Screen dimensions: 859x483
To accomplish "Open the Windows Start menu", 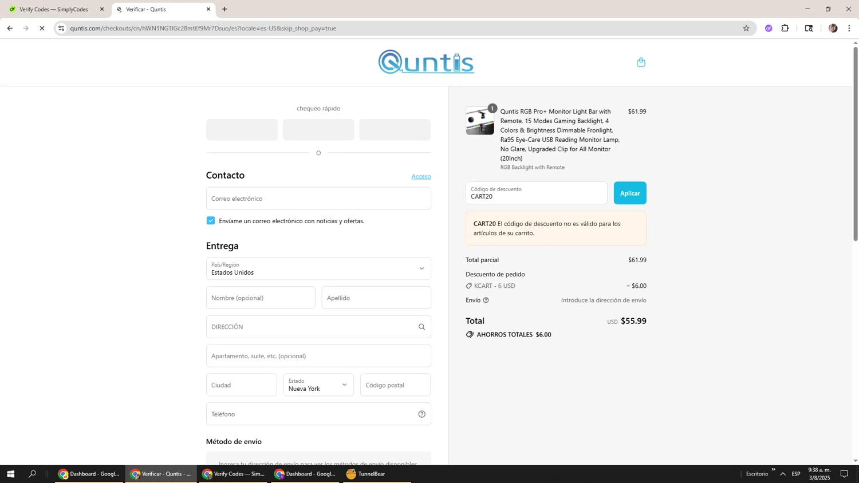I will coord(10,474).
